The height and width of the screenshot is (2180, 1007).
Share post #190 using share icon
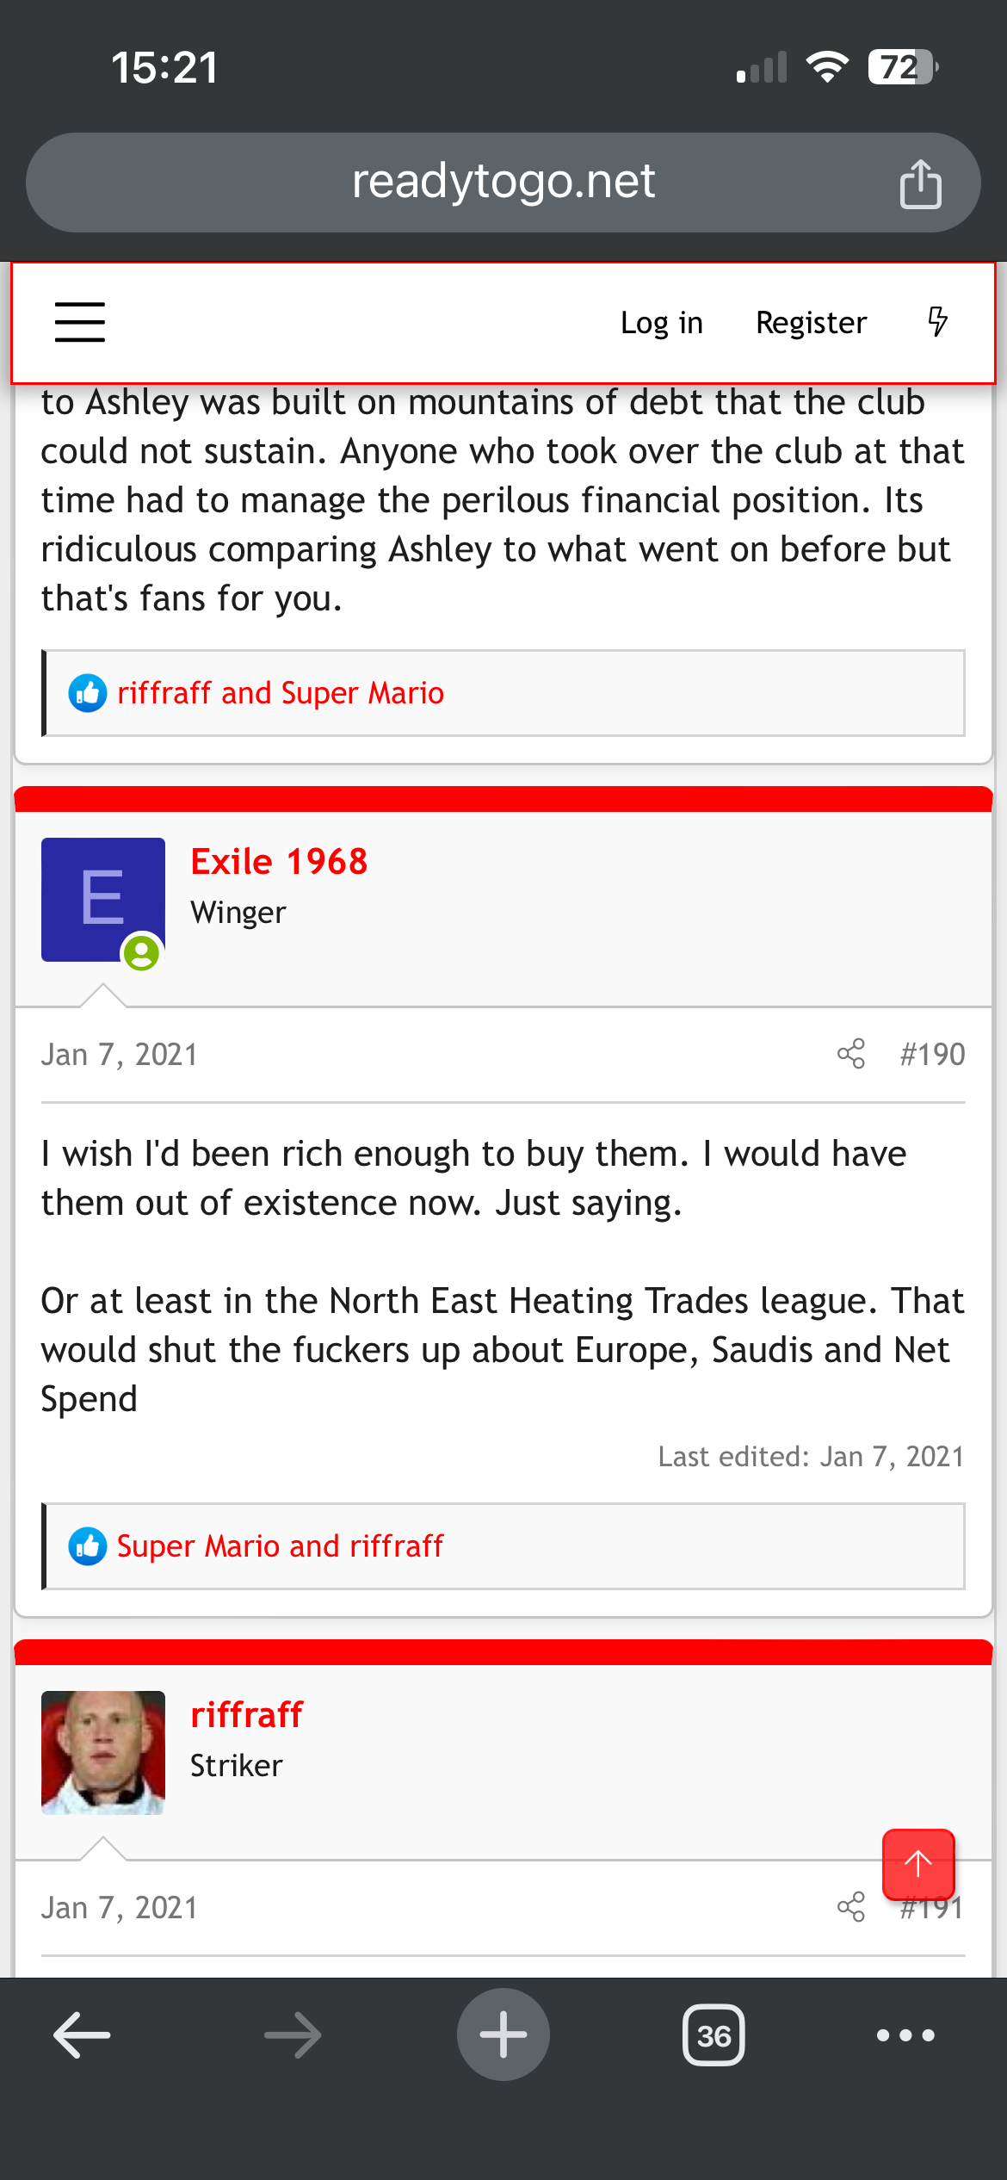[851, 1054]
